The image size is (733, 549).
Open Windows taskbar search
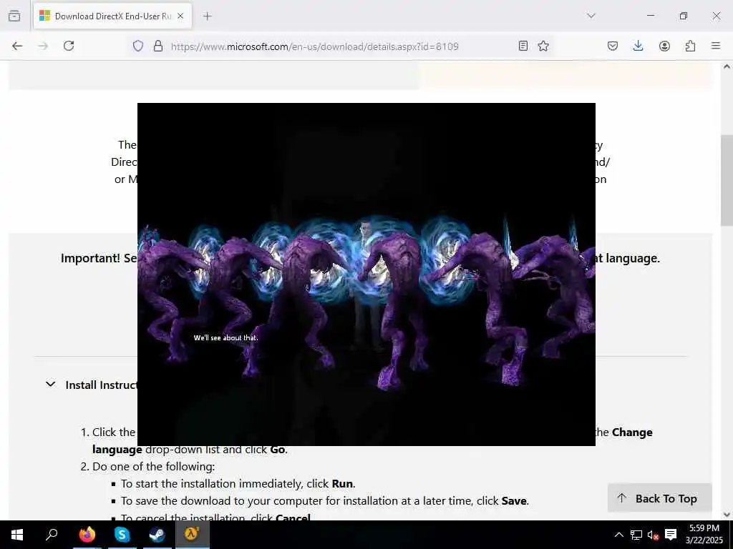point(52,535)
